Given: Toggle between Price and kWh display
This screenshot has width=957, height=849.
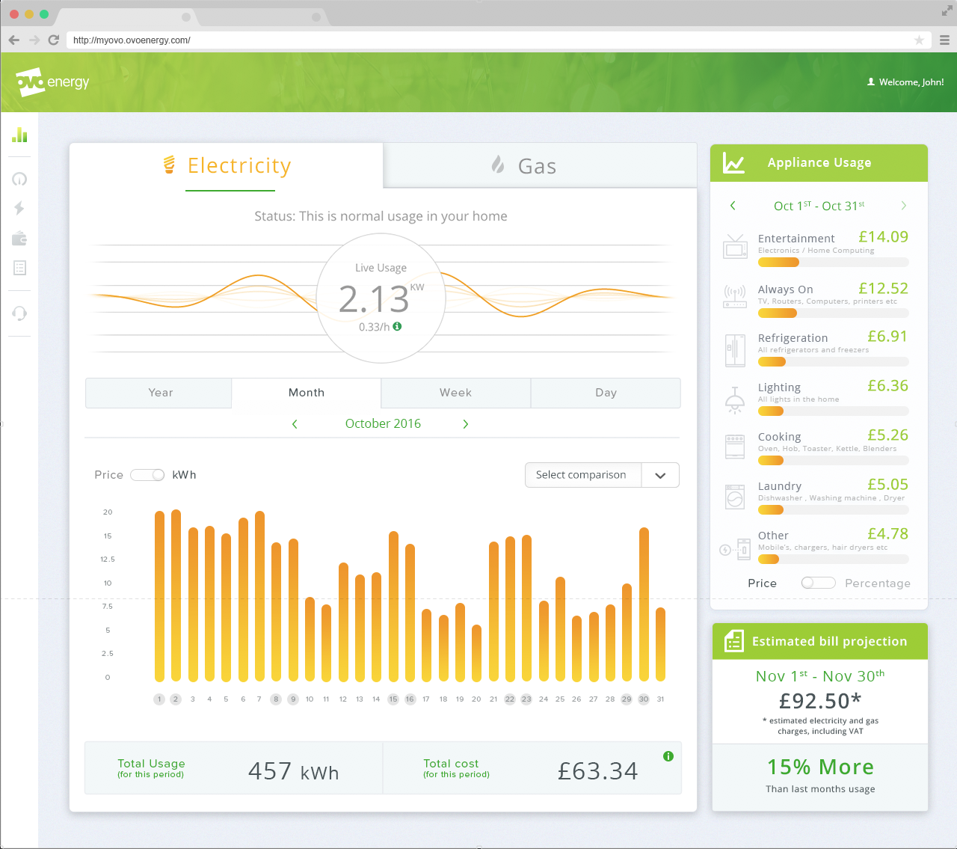Looking at the screenshot, I should 147,475.
